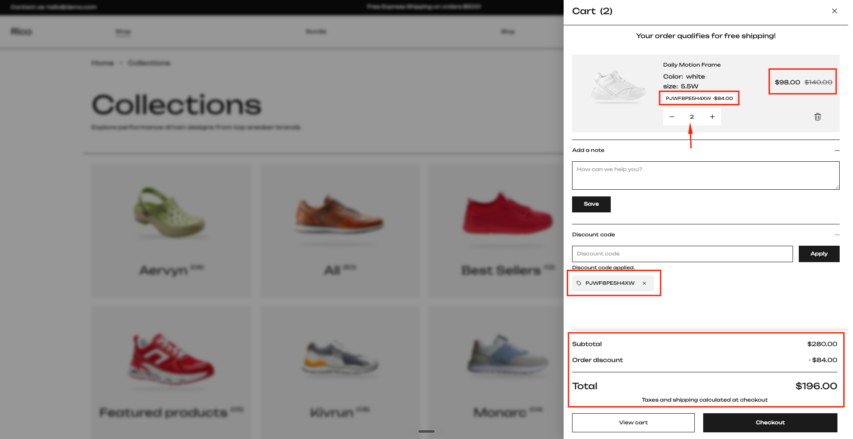853x439 pixels.
Task: Save the order note
Action: click(x=591, y=204)
